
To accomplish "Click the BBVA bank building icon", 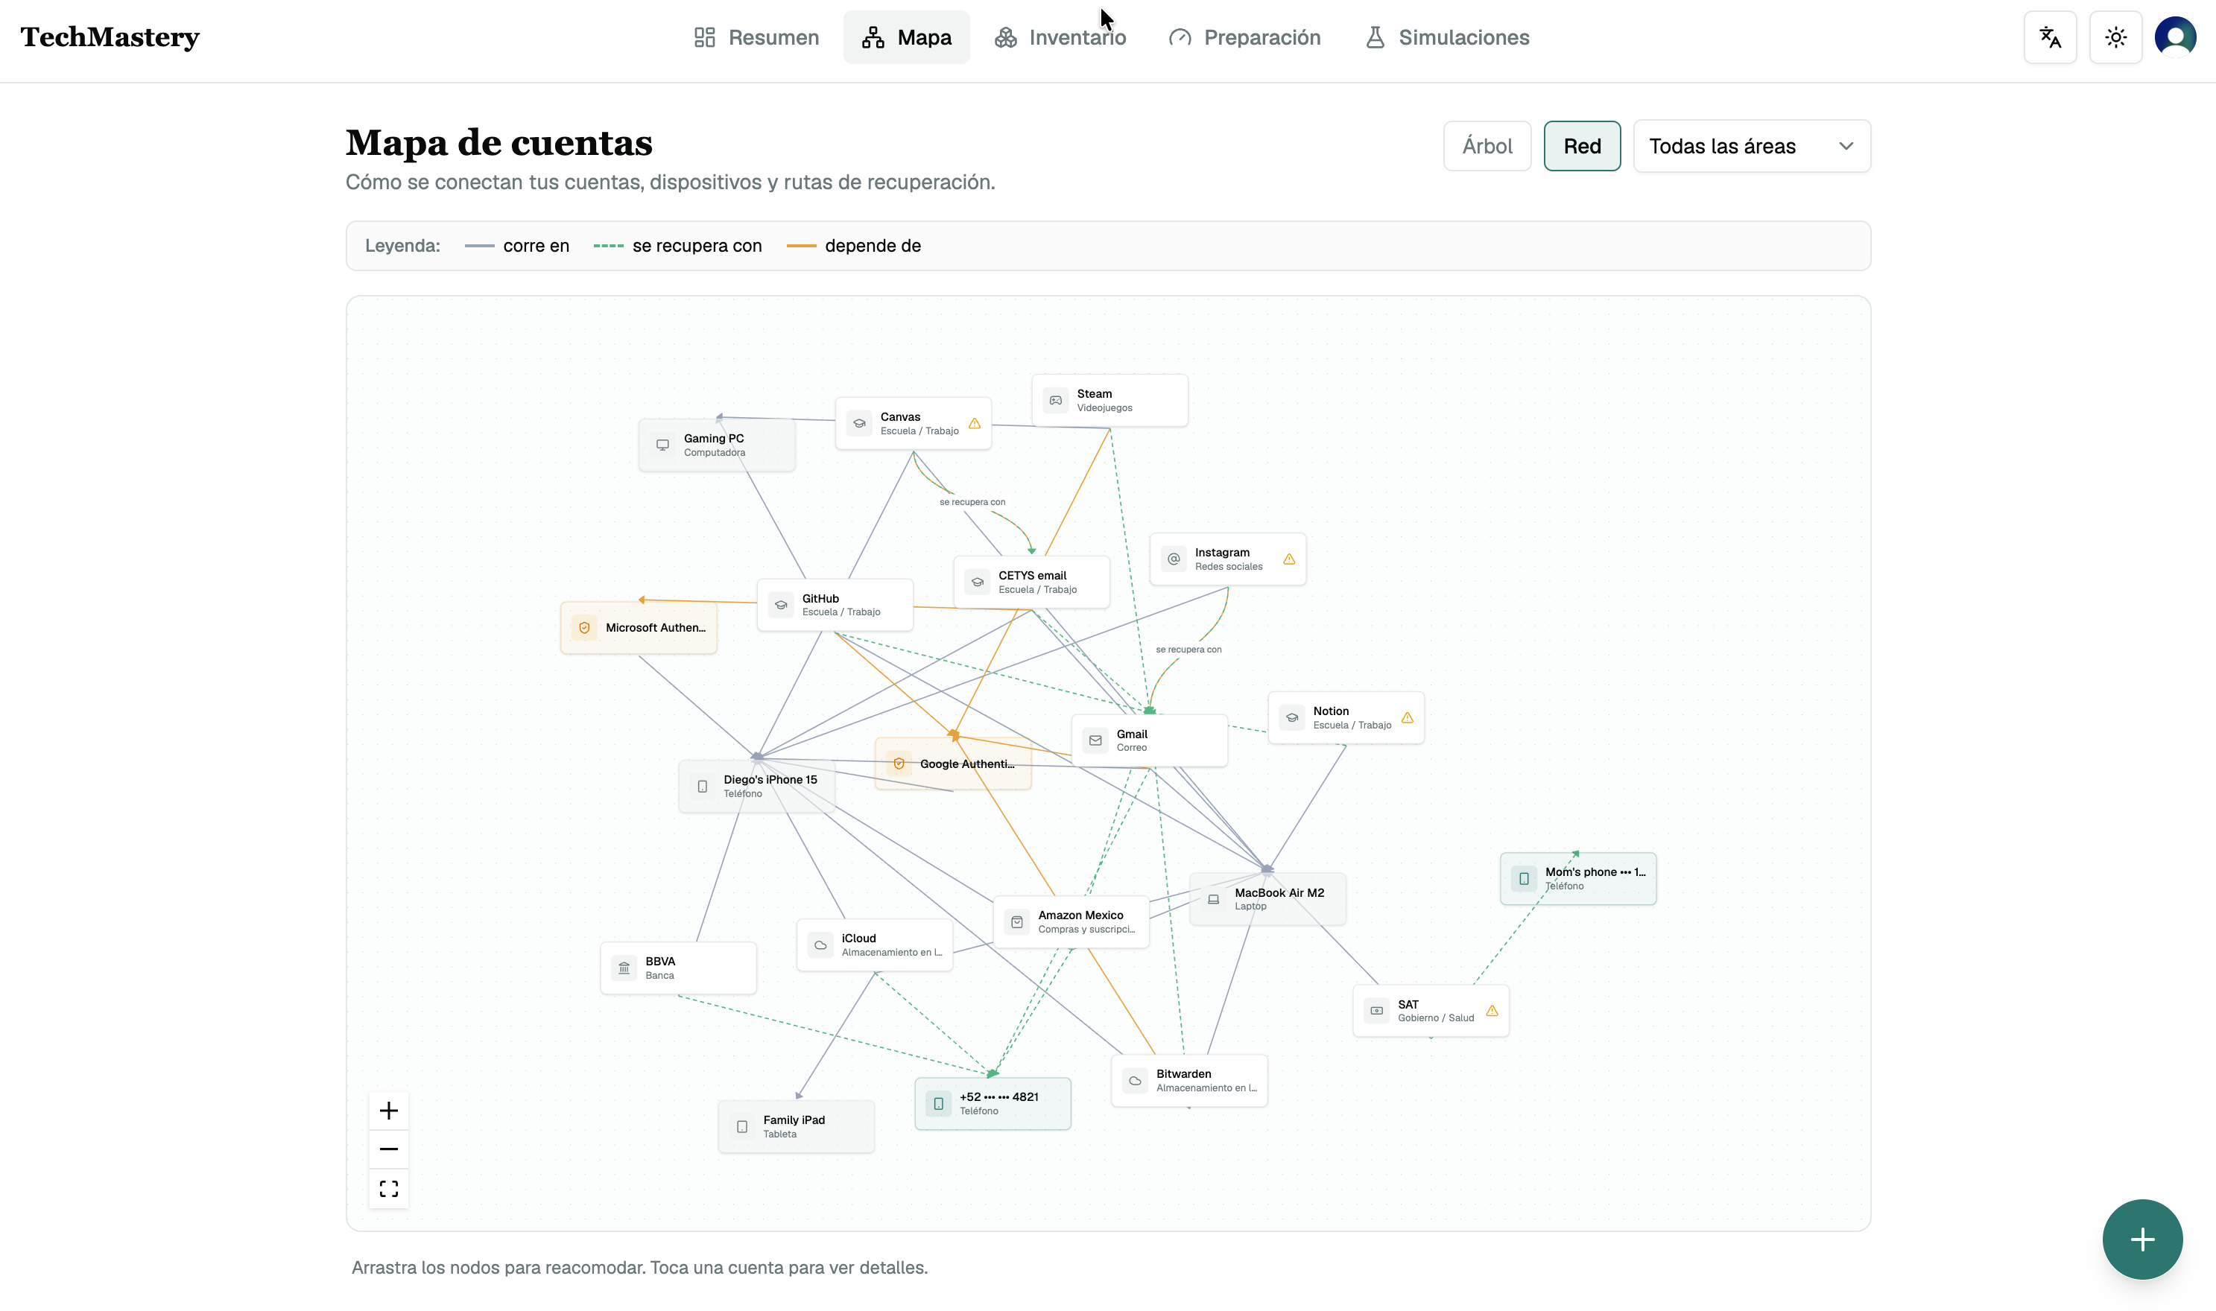I will tap(624, 968).
